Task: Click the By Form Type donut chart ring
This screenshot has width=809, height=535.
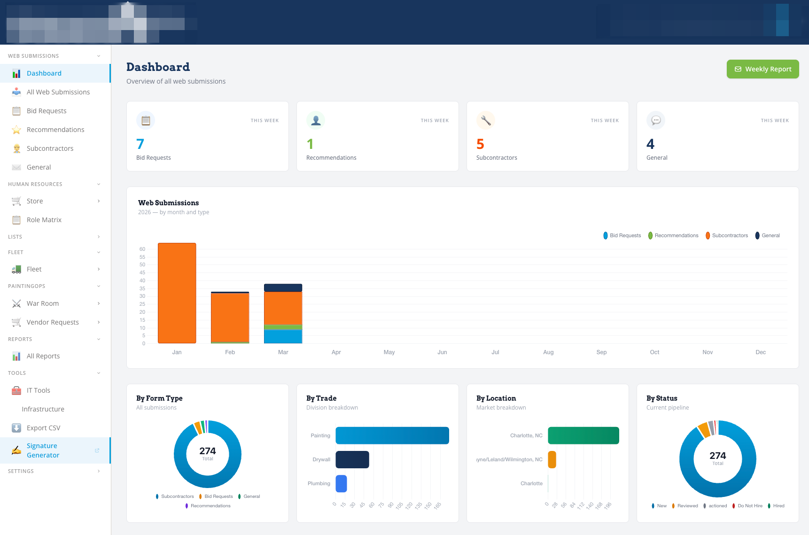Action: [208, 481]
